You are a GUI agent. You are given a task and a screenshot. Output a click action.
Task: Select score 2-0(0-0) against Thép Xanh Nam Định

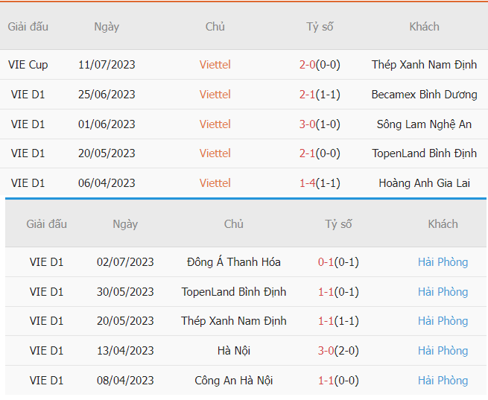point(320,65)
